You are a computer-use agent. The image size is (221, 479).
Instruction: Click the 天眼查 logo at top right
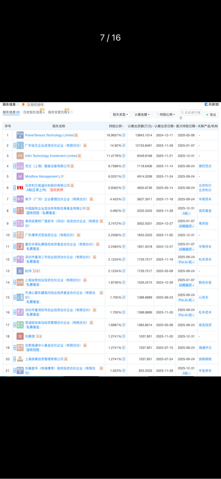coord(212,104)
